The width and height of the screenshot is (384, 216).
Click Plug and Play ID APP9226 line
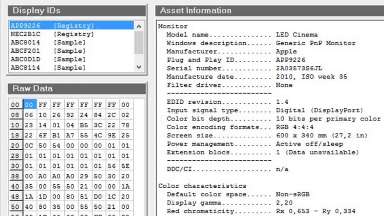click(236, 60)
